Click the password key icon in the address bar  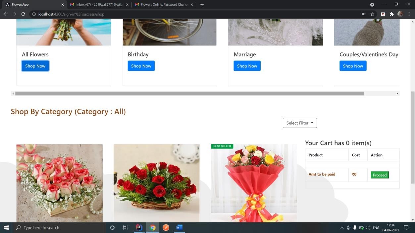click(363, 14)
